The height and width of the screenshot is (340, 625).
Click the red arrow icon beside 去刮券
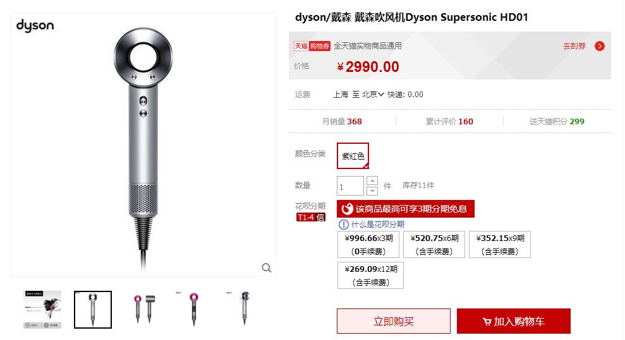(600, 46)
